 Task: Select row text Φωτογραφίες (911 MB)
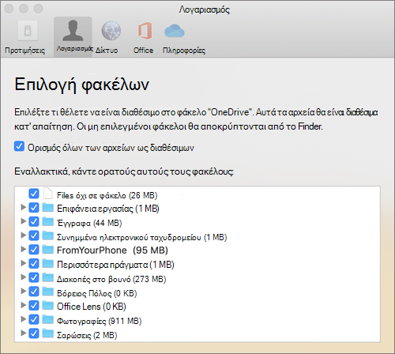point(100,321)
